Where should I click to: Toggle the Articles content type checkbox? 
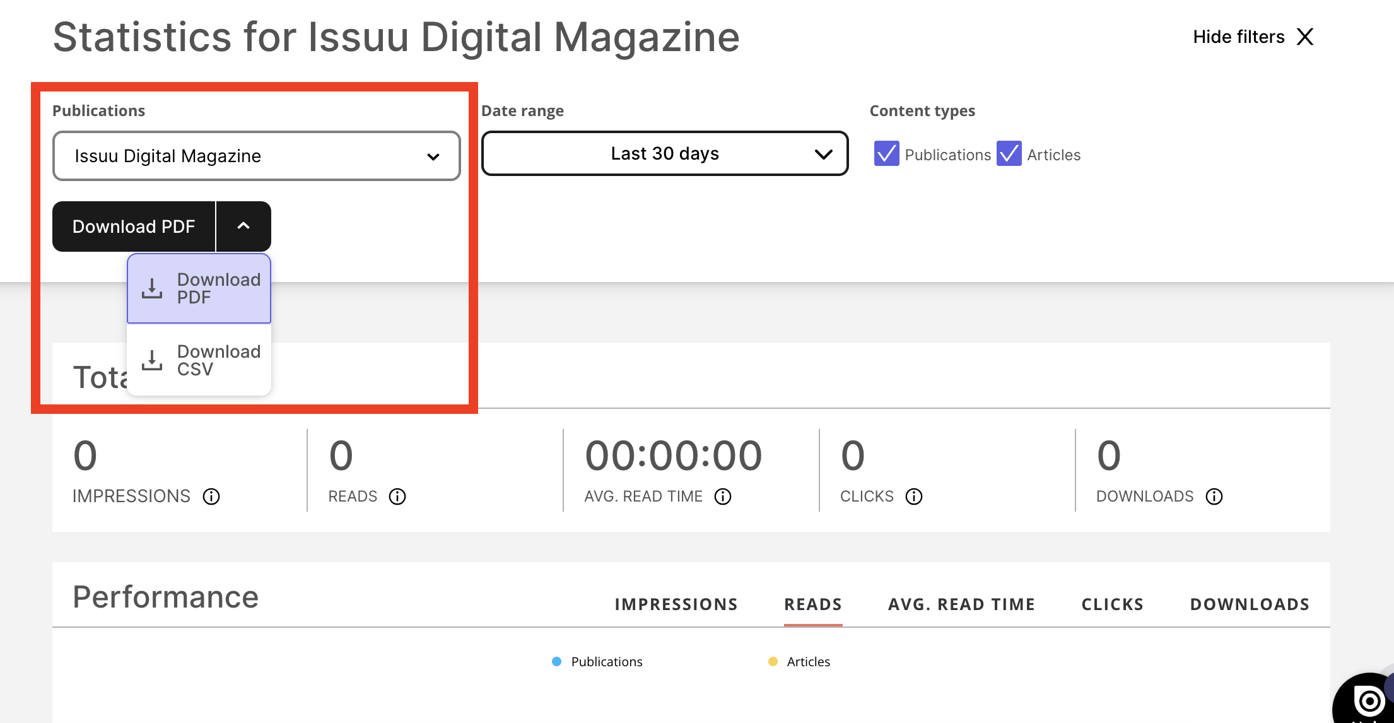pos(1009,154)
